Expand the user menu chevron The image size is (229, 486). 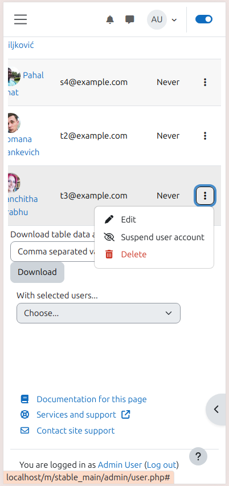tap(174, 20)
